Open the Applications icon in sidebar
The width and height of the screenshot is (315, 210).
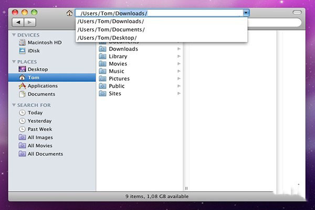click(22, 86)
